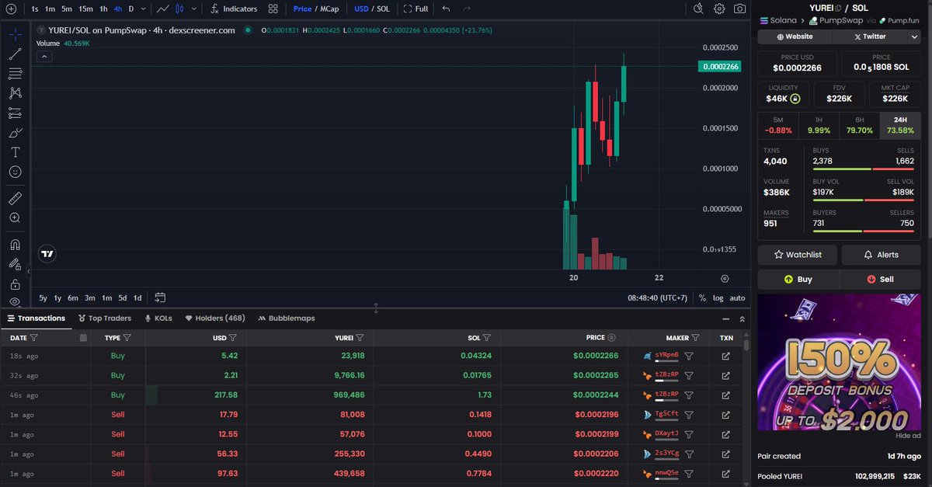
Task: Toggle percent scale on price axis
Action: 702,297
